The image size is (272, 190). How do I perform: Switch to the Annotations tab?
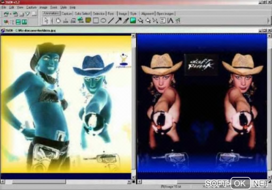click(51, 13)
